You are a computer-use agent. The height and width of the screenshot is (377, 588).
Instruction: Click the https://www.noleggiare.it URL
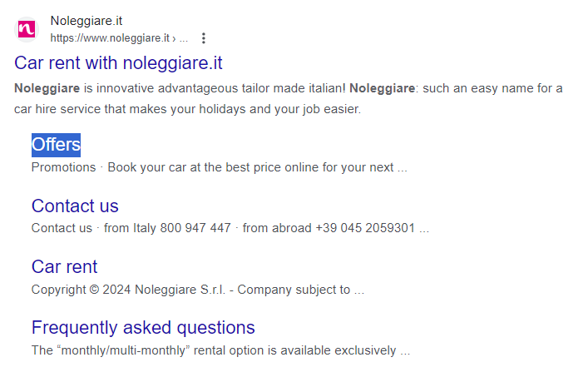coord(109,38)
